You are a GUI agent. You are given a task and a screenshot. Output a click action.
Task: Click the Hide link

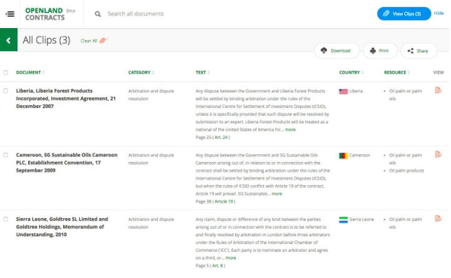(439, 13)
